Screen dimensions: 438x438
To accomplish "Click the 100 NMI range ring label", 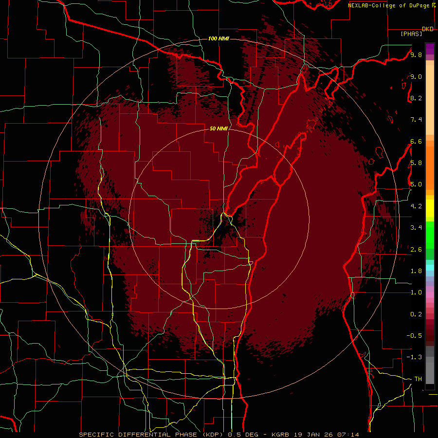I will [219, 38].
